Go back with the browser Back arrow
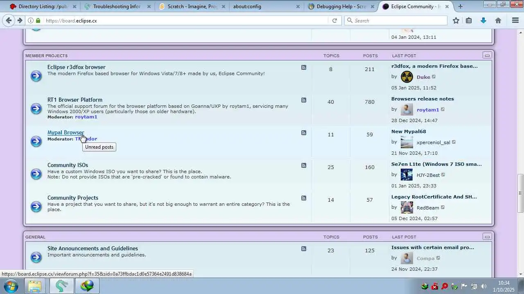524x294 pixels. 9,20
